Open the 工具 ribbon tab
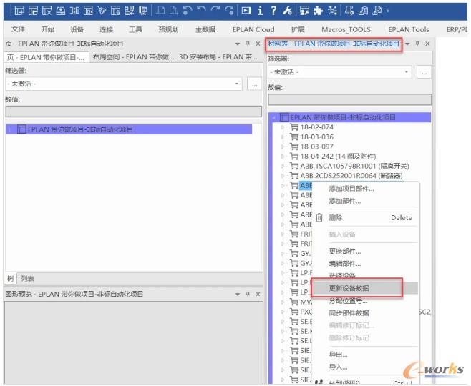This screenshot has width=471, height=386. (x=135, y=29)
